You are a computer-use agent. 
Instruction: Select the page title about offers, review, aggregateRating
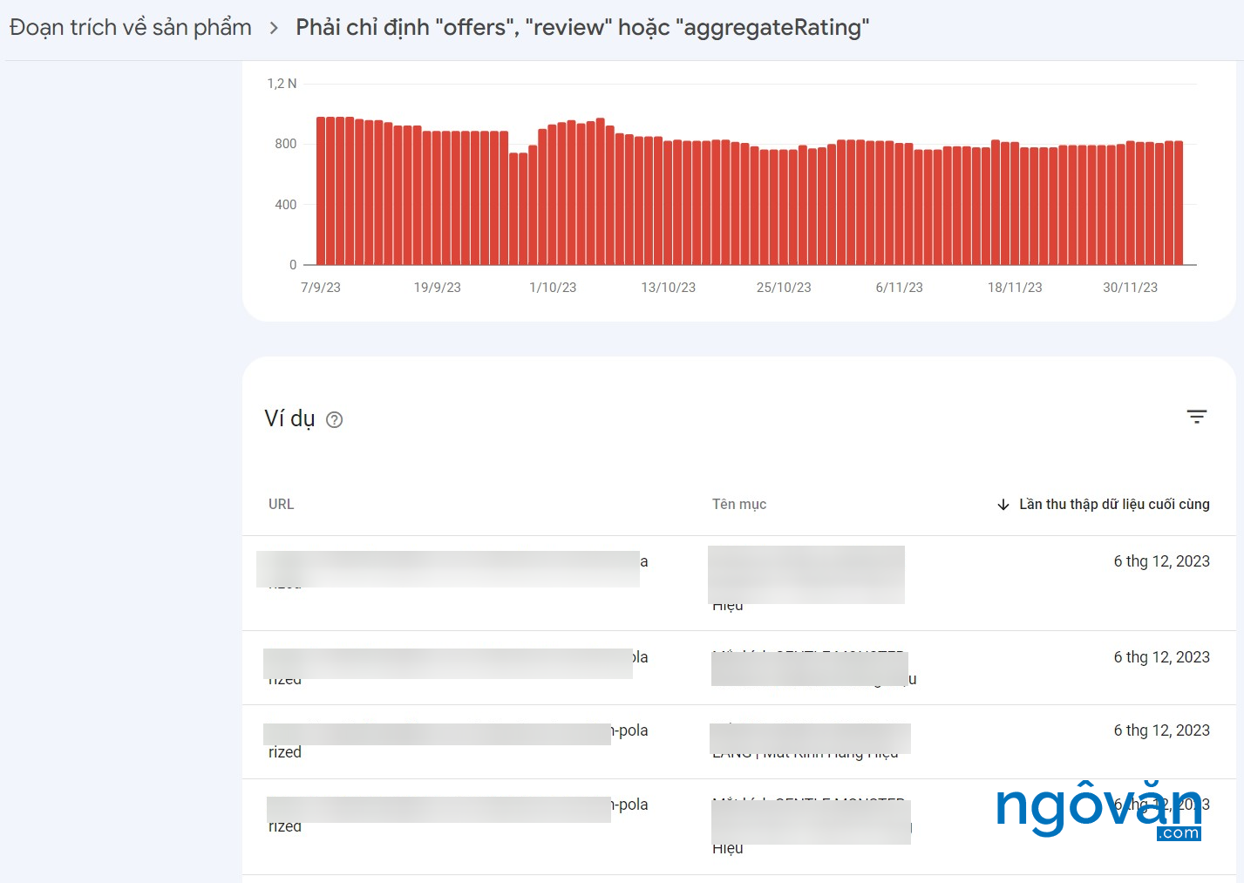pyautogui.click(x=582, y=28)
